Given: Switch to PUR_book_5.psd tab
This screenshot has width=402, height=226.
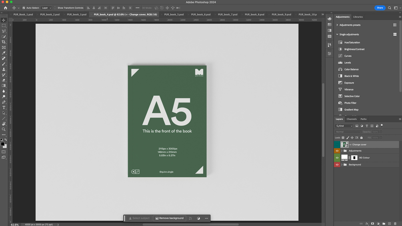Looking at the screenshot, I should 174,15.
